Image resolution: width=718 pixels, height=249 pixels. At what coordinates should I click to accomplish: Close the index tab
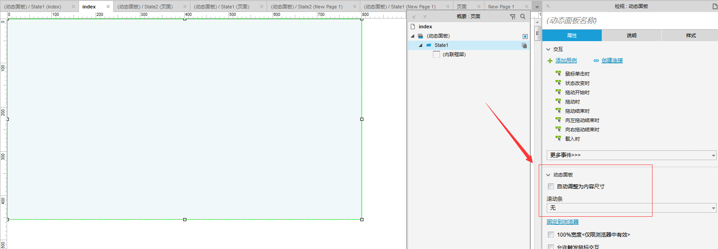(x=108, y=7)
